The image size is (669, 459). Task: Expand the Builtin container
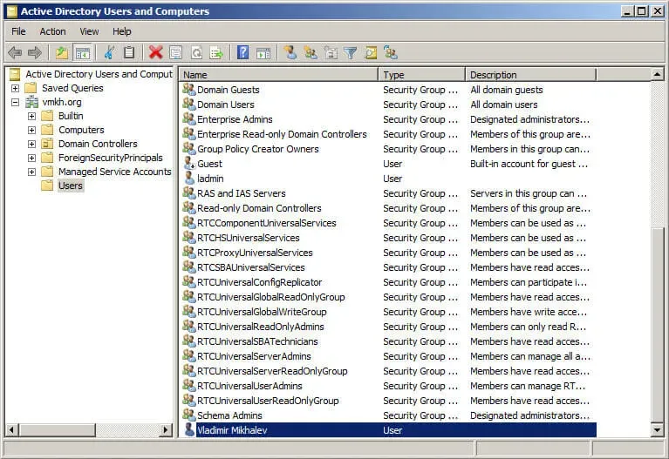31,116
